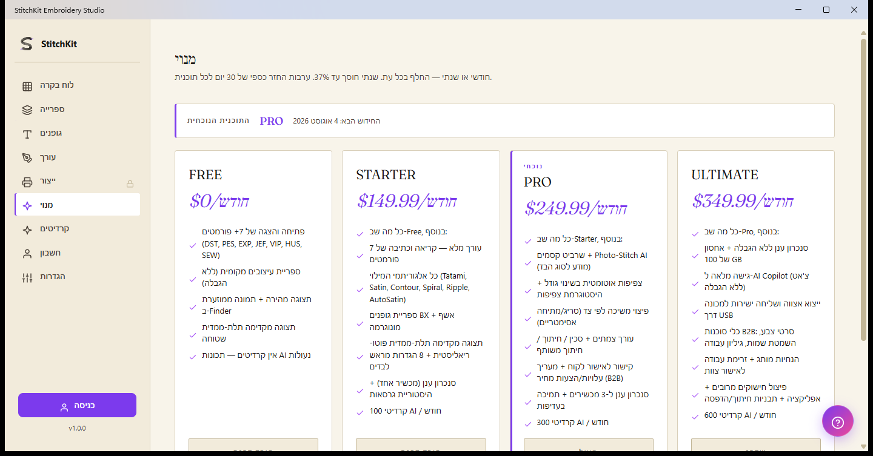Click the STARTER plan title
This screenshot has width=873, height=456.
point(386,175)
